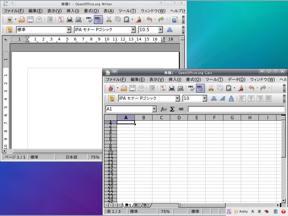Switch to 表3 sheet tab
Screen dimensions: 288x216
(146, 205)
